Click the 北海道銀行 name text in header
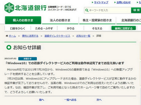141x105 pixels. coord(31,8)
